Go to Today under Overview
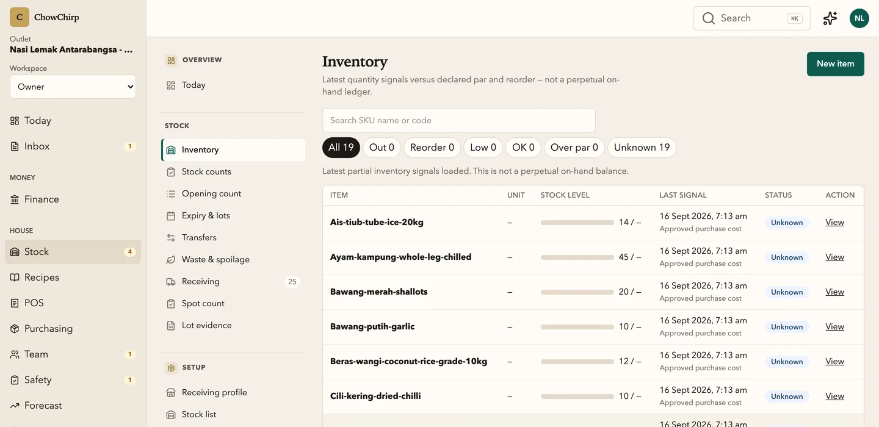879x427 pixels. click(x=233, y=85)
